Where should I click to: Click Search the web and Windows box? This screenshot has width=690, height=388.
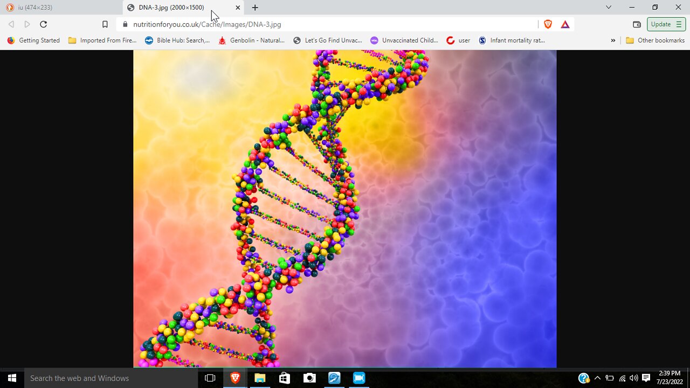click(x=111, y=378)
